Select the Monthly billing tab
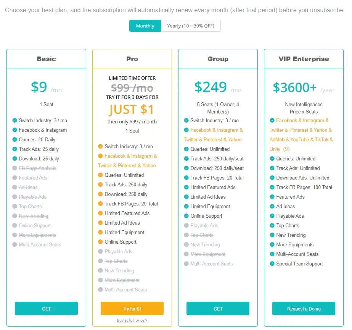 click(x=145, y=26)
